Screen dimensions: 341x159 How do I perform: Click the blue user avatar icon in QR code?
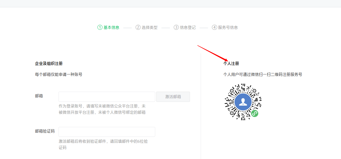(x=243, y=102)
